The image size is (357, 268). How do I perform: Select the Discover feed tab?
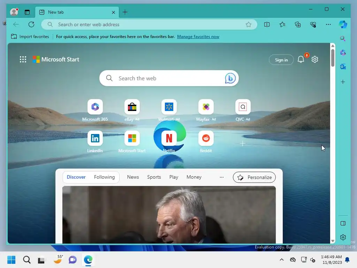click(76, 177)
